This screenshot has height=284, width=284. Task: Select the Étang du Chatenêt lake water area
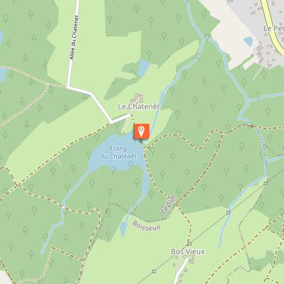point(117,152)
